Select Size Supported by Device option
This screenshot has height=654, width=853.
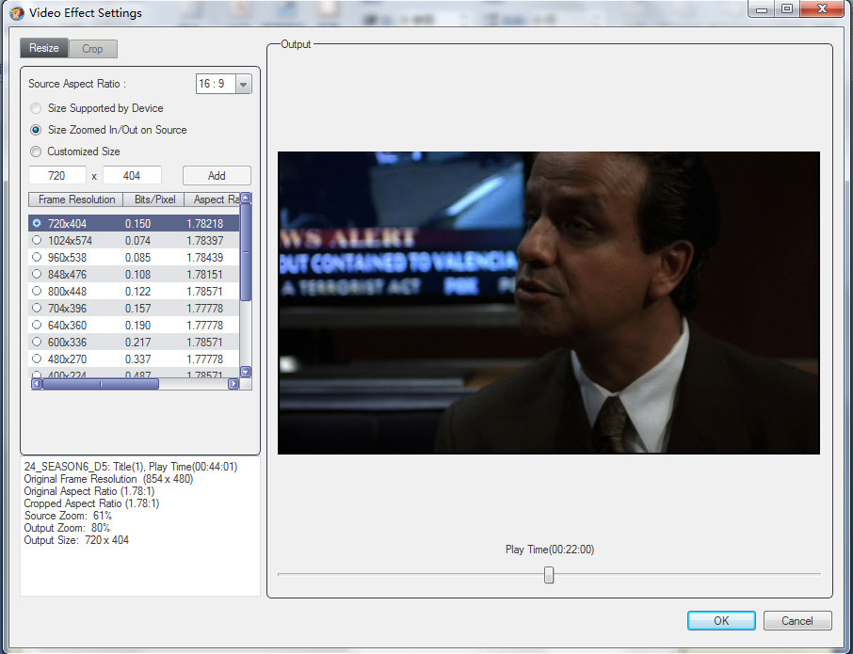click(x=36, y=108)
